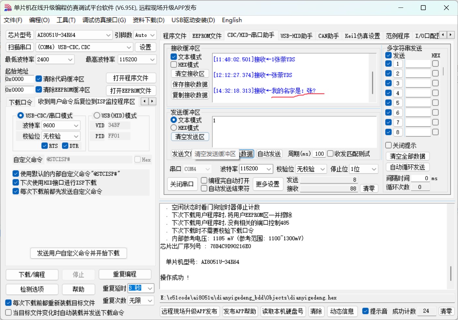This screenshot has height=320, width=458.
Task: Check HEX box for multi-string row 5
Action: click(436, 103)
